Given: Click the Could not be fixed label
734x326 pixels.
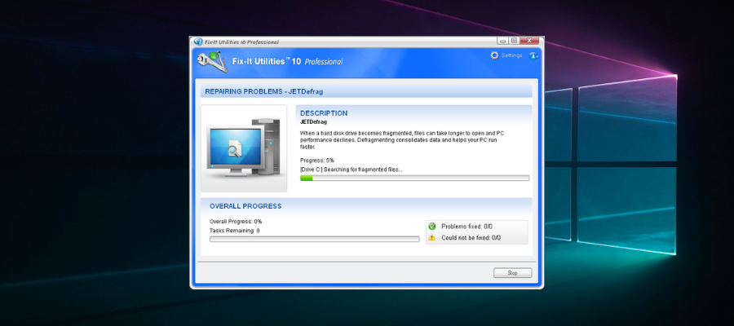Looking at the screenshot, I should pyautogui.click(x=471, y=238).
